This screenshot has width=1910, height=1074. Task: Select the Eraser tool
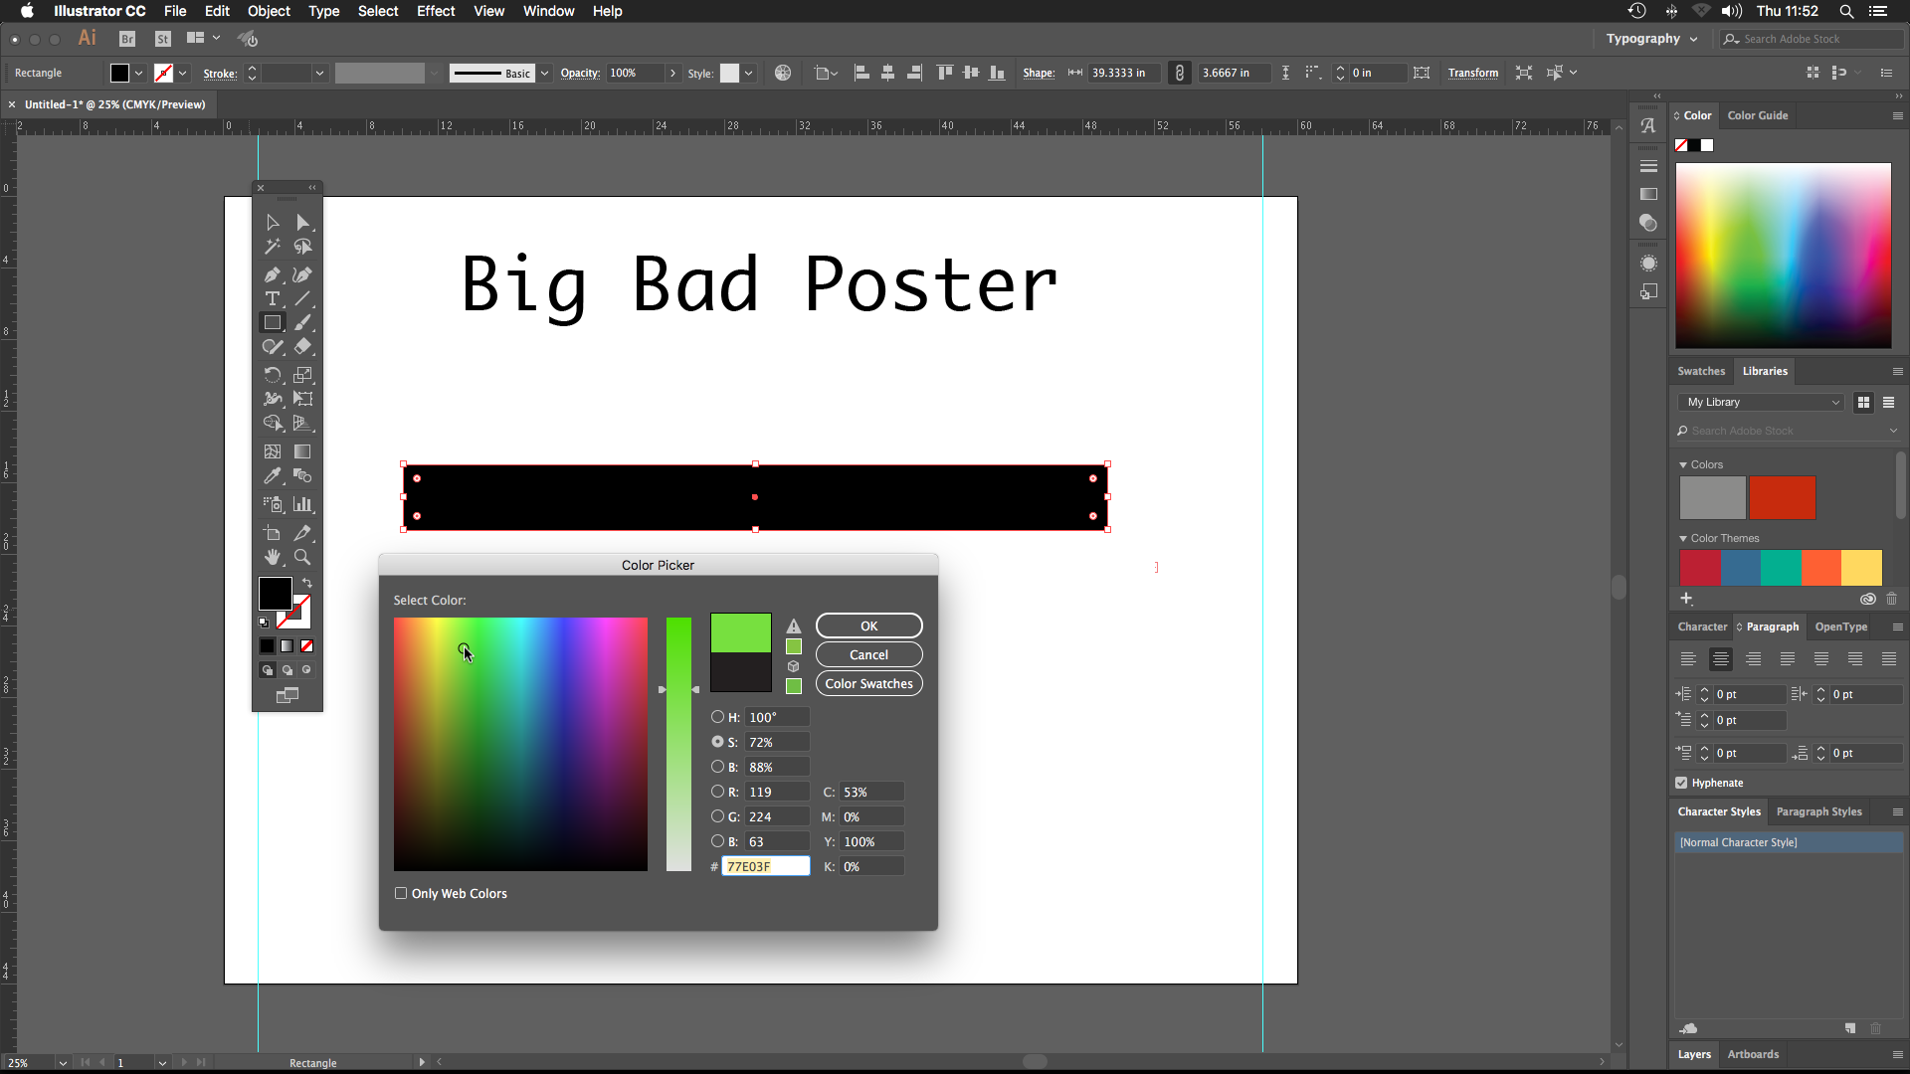point(302,347)
